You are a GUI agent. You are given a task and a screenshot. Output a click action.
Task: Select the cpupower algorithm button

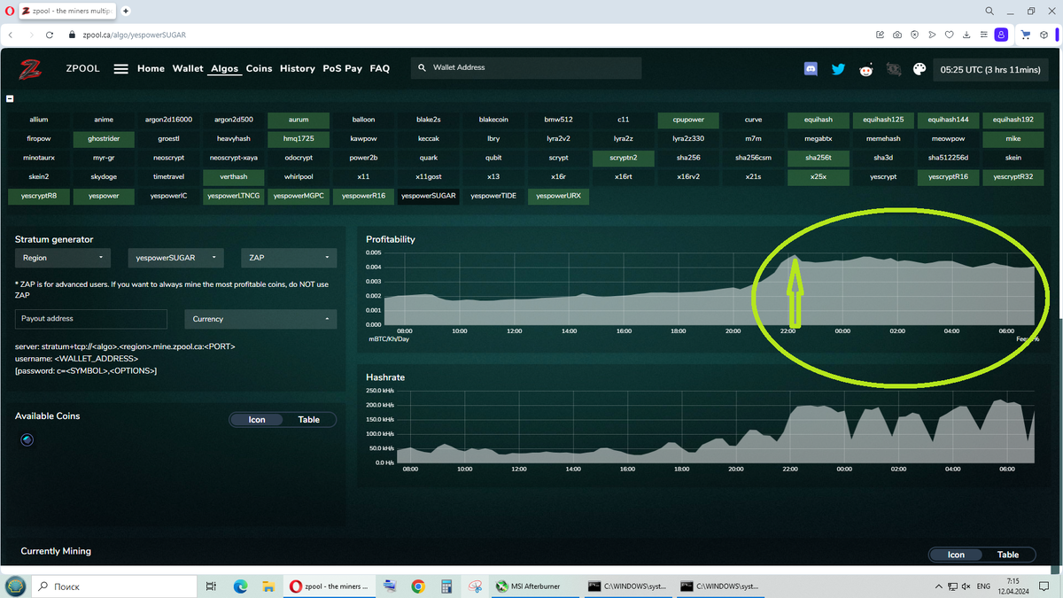click(x=688, y=120)
